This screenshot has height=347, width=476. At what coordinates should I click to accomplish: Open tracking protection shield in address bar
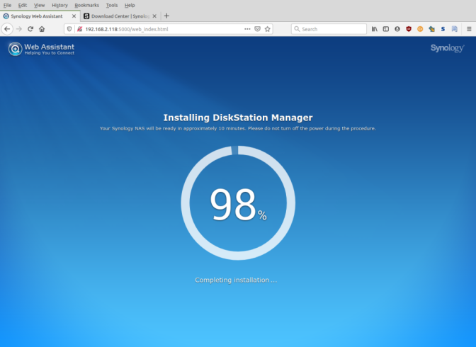tap(69, 29)
